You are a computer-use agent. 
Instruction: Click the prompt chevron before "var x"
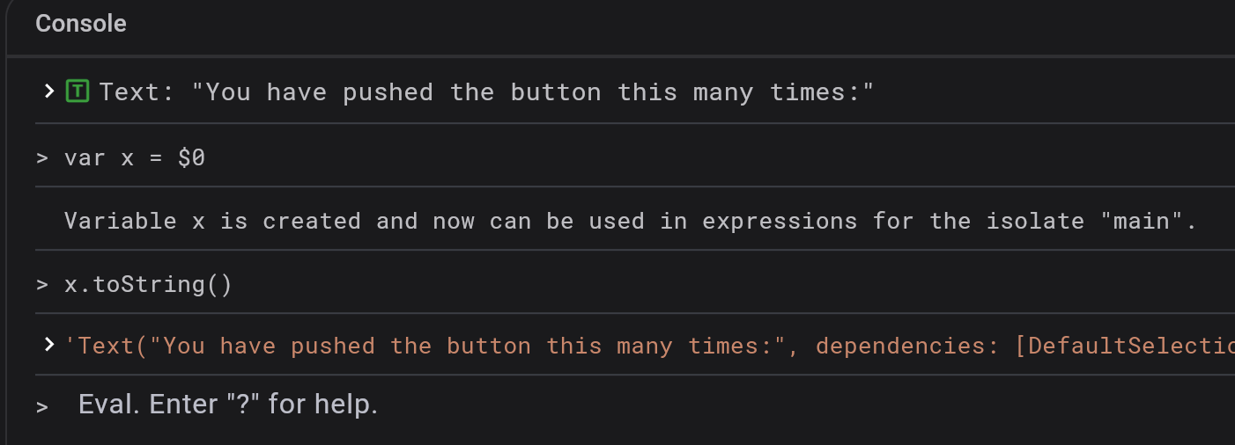point(41,158)
